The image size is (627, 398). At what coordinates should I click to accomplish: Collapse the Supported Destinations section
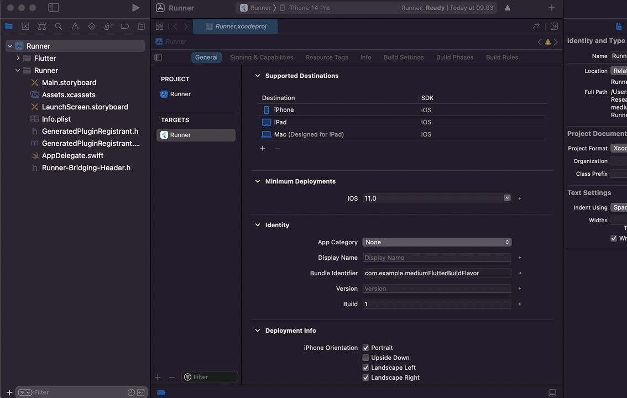point(258,76)
